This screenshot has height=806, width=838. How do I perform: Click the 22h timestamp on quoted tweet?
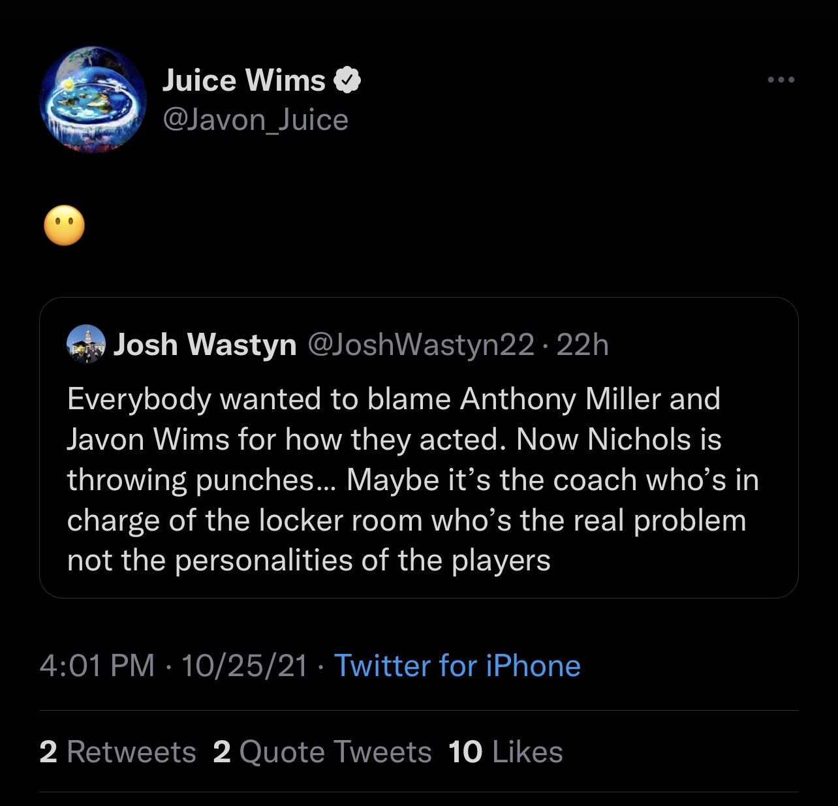(582, 345)
